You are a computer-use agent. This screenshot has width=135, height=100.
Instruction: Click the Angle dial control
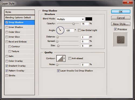(x=60, y=30)
